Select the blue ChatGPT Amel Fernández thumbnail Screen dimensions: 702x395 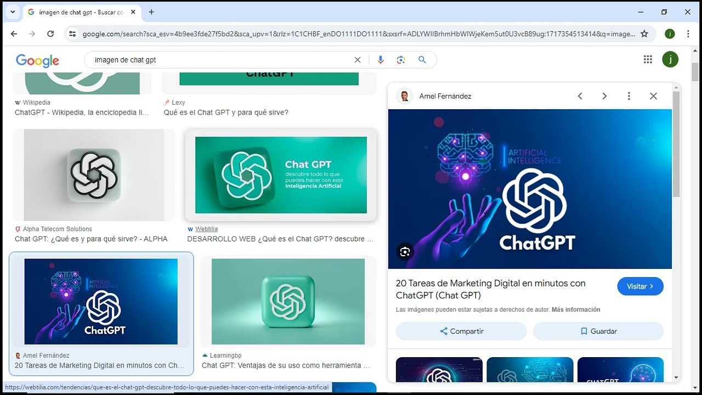101,302
